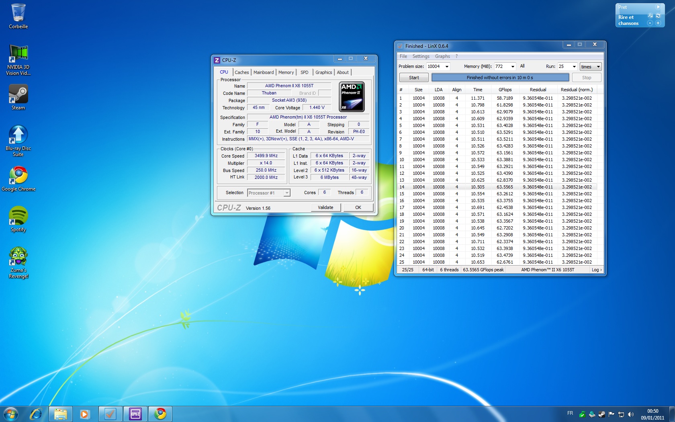Image resolution: width=675 pixels, height=422 pixels.
Task: Click the Start button in LinX
Action: click(414, 78)
